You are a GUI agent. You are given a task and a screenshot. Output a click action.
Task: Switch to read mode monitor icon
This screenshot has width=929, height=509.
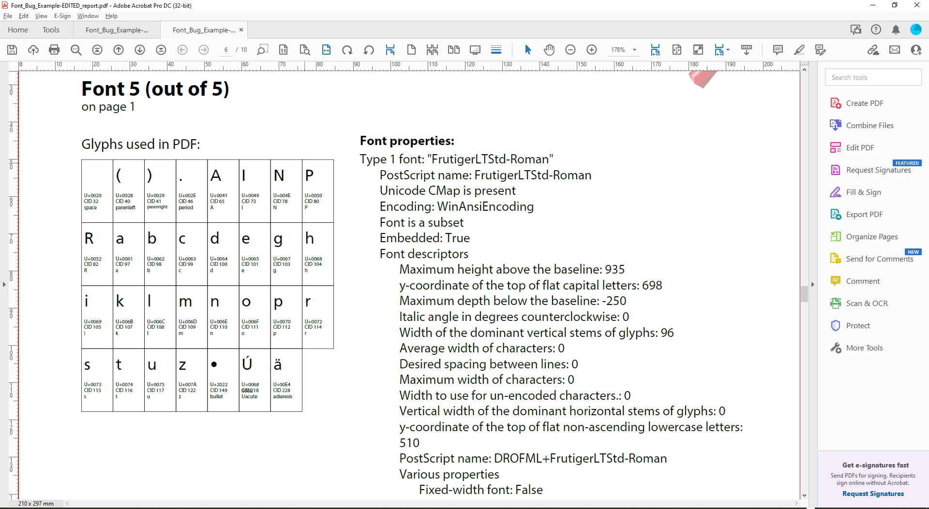click(475, 50)
